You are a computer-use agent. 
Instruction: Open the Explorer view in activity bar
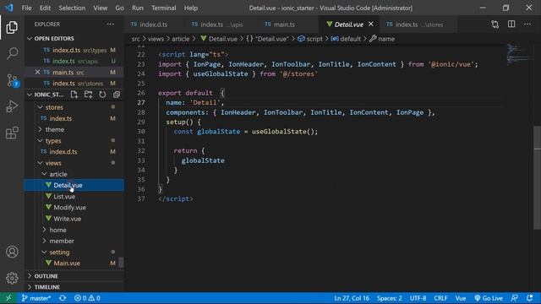pyautogui.click(x=12, y=27)
